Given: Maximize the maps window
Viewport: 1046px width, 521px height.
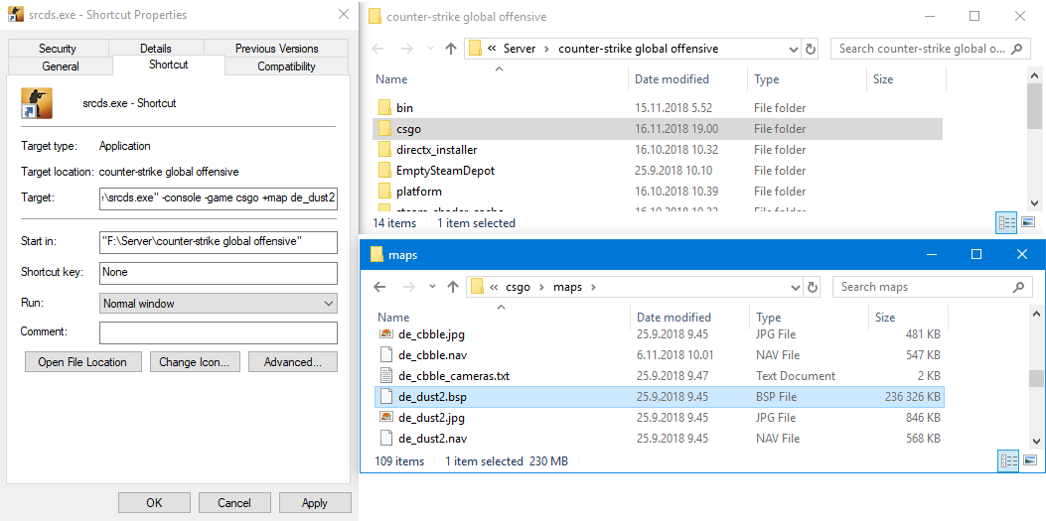Looking at the screenshot, I should coord(975,254).
